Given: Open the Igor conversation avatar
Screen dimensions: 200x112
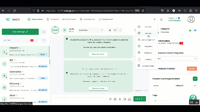Looking at the screenshot, I should (4, 64).
